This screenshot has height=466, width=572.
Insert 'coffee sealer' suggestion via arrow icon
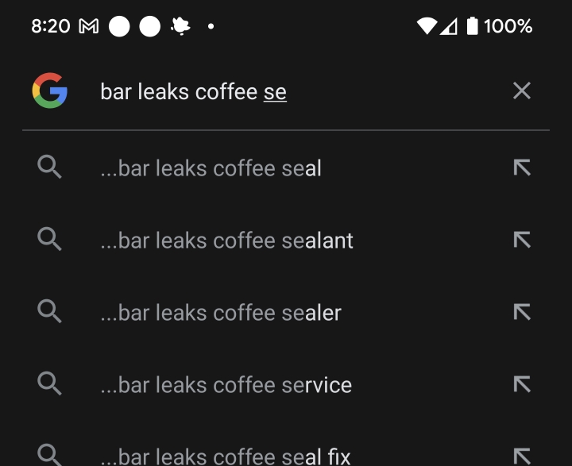[x=522, y=312]
